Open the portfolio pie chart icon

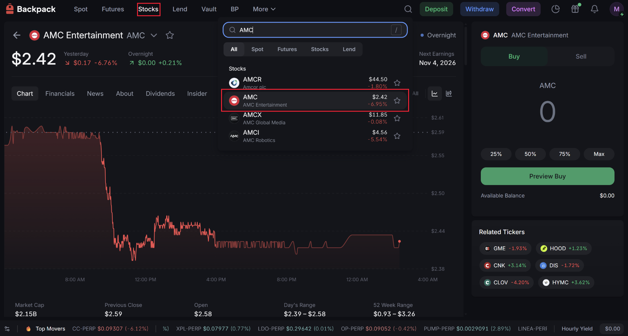click(x=555, y=9)
